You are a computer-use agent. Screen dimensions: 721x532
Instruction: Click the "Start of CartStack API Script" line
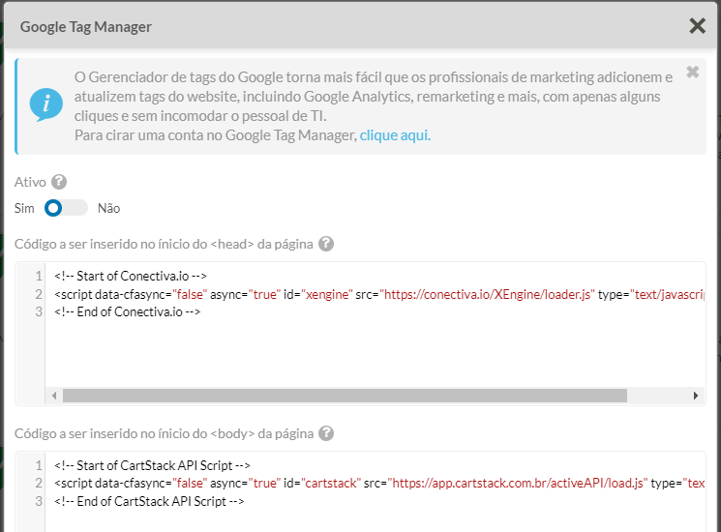click(153, 465)
